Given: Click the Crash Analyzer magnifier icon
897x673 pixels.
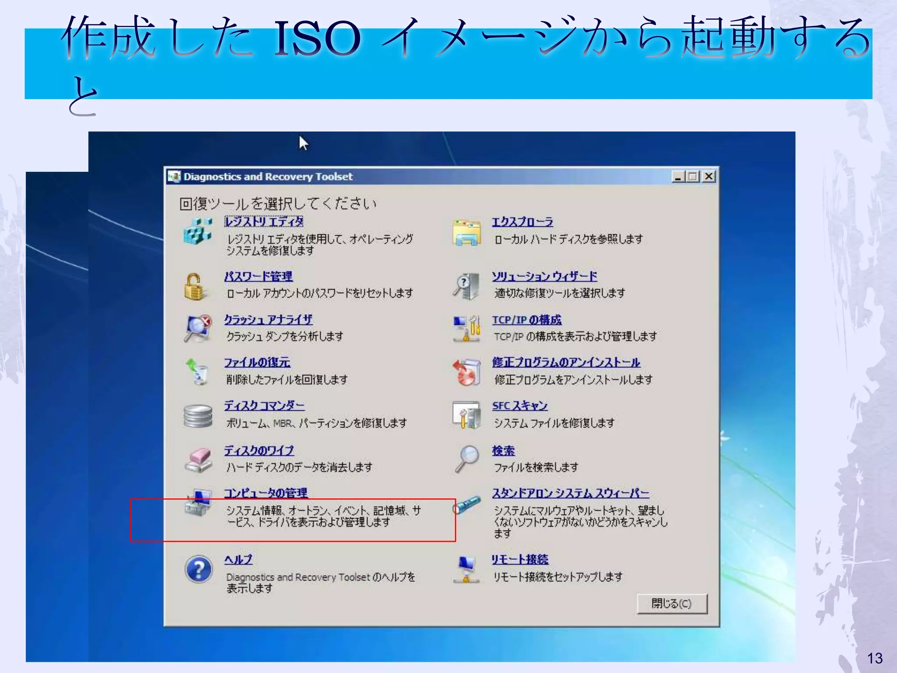Looking at the screenshot, I should 198,328.
